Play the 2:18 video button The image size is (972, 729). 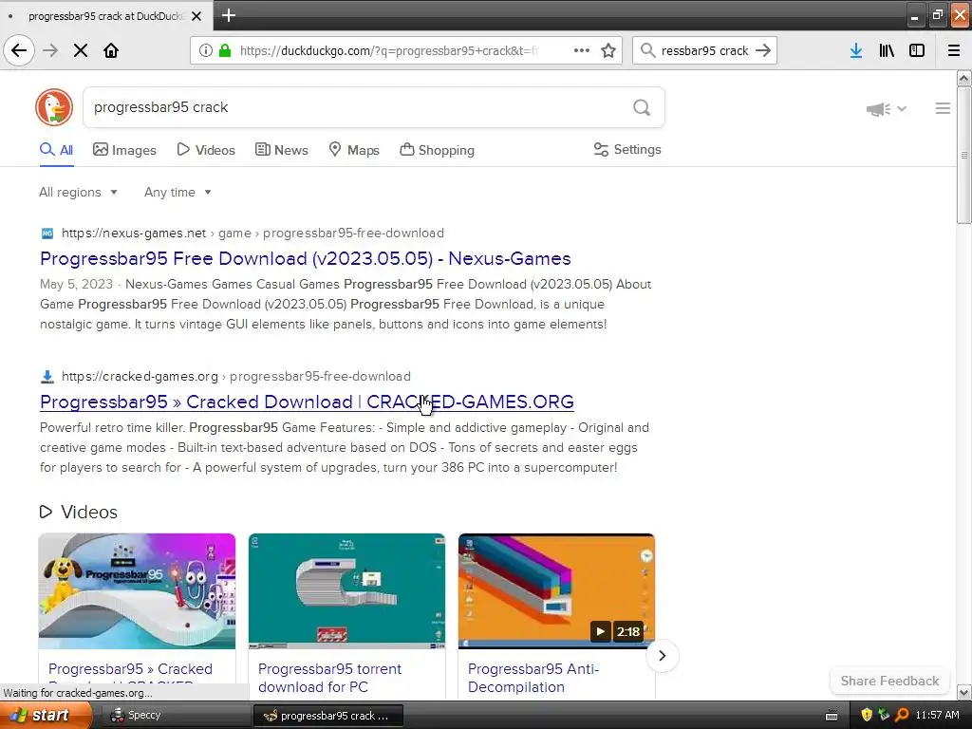tap(600, 631)
